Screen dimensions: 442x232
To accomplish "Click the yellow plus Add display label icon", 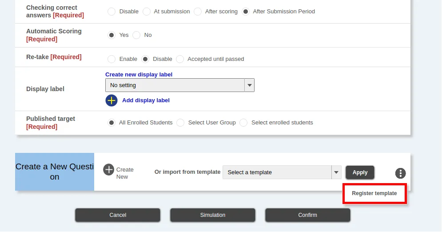I will 111,100.
